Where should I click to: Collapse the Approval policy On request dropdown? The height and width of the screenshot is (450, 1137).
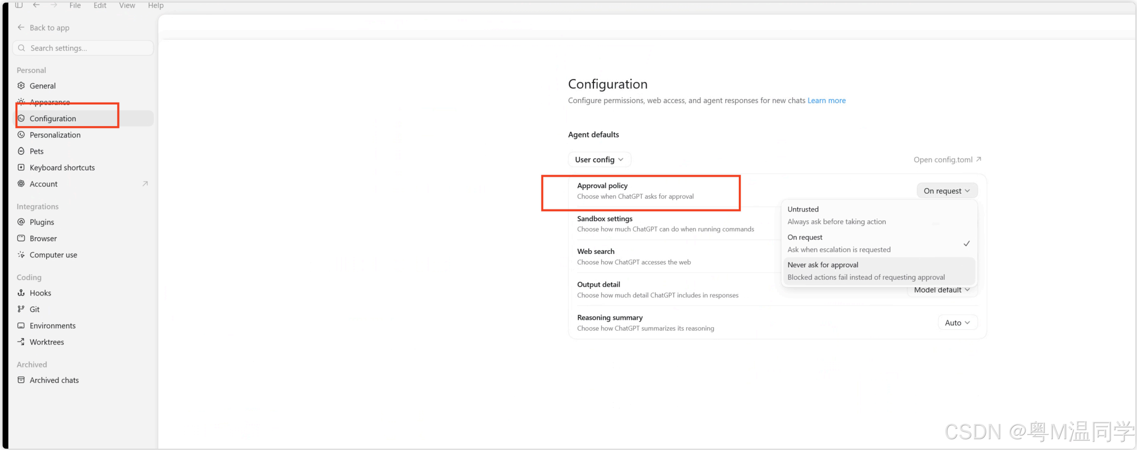pos(947,191)
